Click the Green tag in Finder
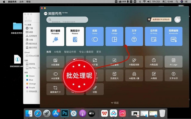Viewport: 191px width, 119px height. point(31,76)
